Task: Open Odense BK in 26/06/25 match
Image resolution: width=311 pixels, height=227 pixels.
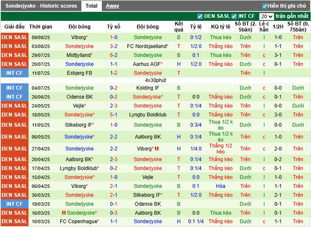Action: 79,97
